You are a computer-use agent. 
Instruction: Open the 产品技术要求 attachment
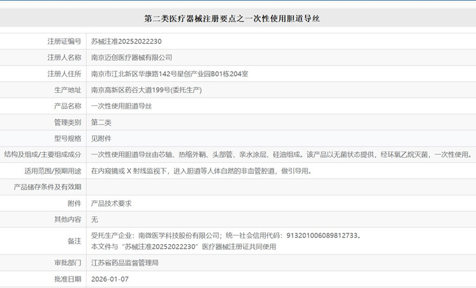pos(111,204)
